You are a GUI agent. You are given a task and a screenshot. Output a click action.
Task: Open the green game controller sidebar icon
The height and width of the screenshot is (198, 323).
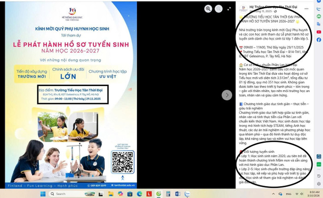[x=319, y=17]
